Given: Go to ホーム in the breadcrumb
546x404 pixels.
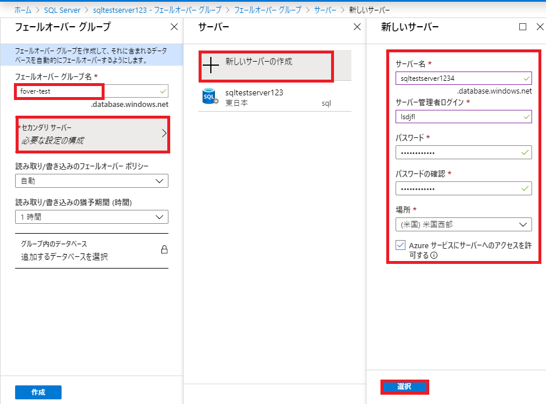Looking at the screenshot, I should [x=23, y=10].
